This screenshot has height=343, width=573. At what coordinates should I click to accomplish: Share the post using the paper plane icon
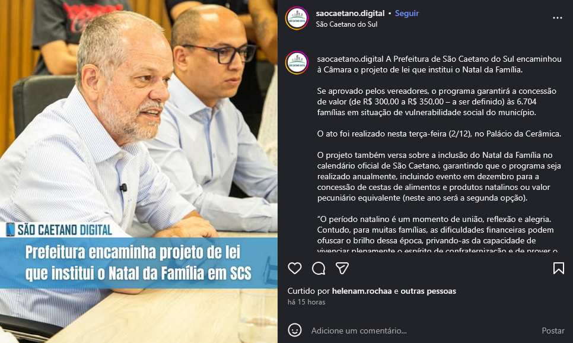pos(342,268)
